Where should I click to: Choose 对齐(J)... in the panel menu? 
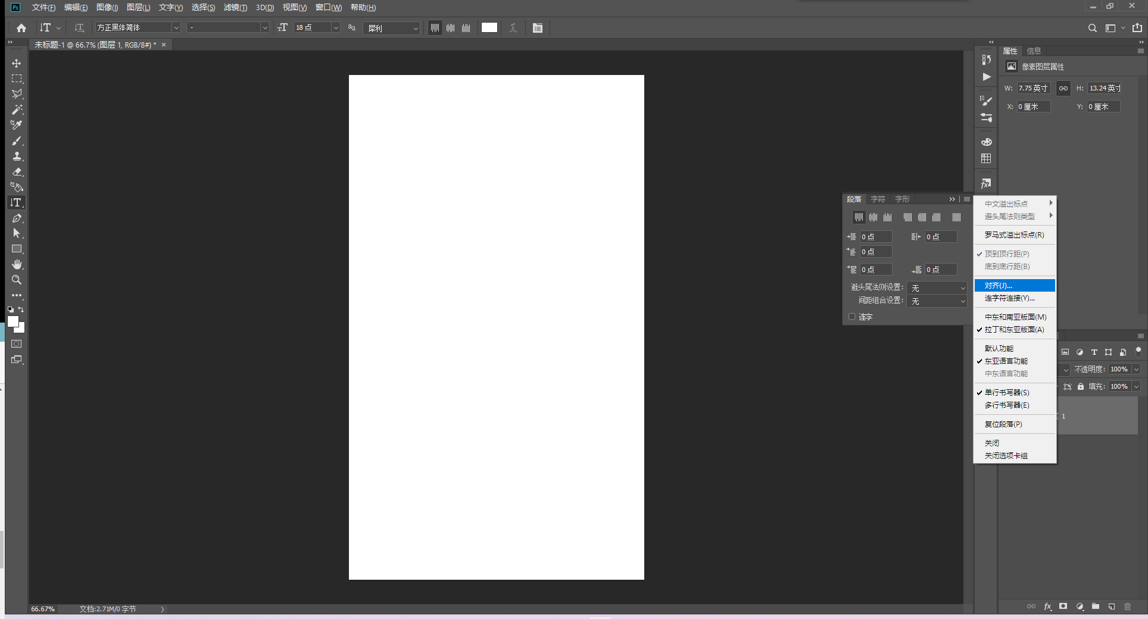point(1015,286)
